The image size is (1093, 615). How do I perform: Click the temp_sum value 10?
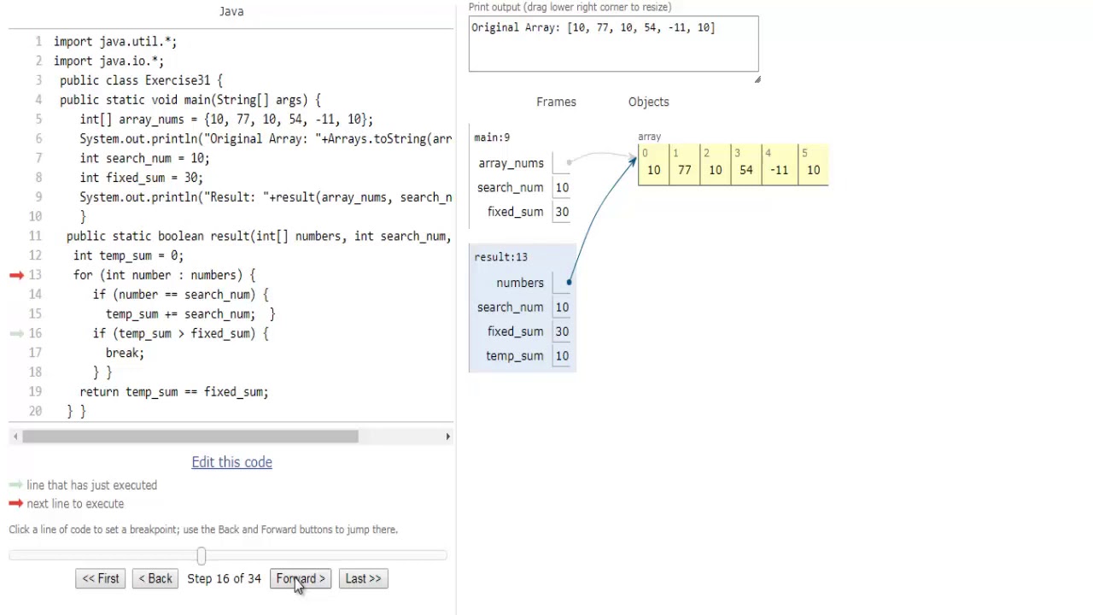point(562,356)
